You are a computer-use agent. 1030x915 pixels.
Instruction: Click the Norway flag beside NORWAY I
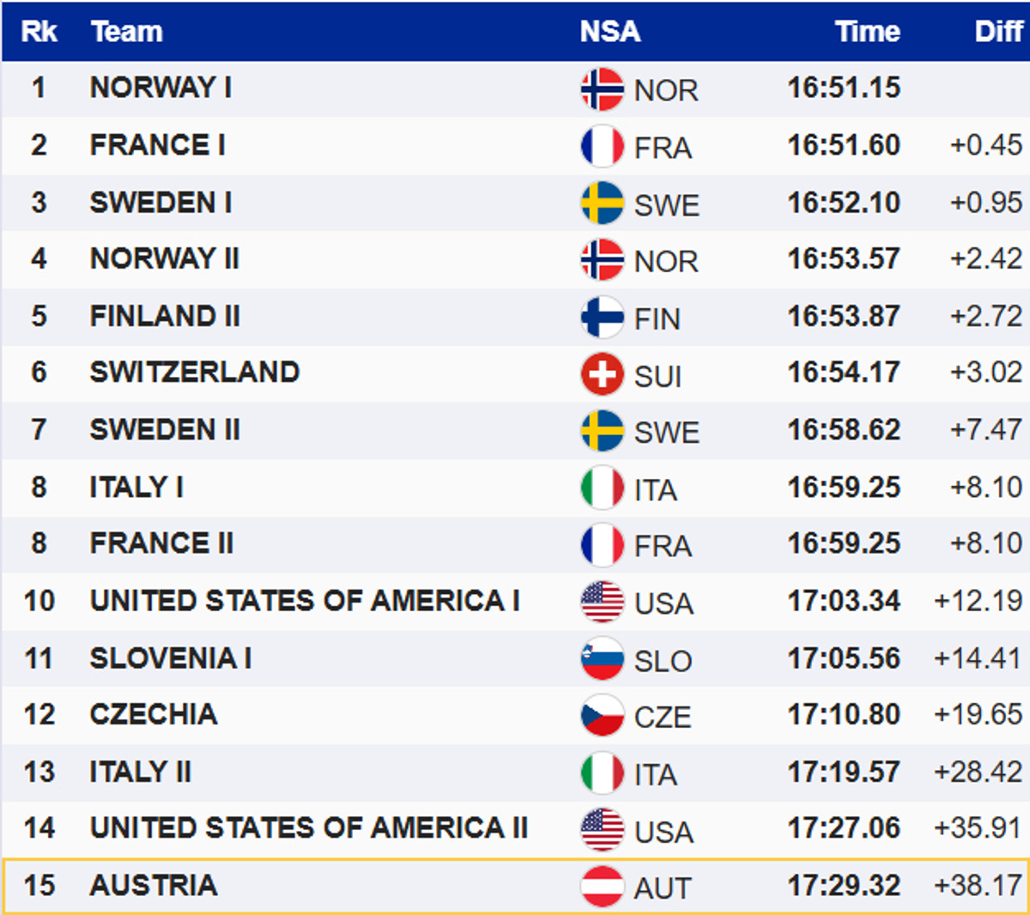tap(602, 89)
